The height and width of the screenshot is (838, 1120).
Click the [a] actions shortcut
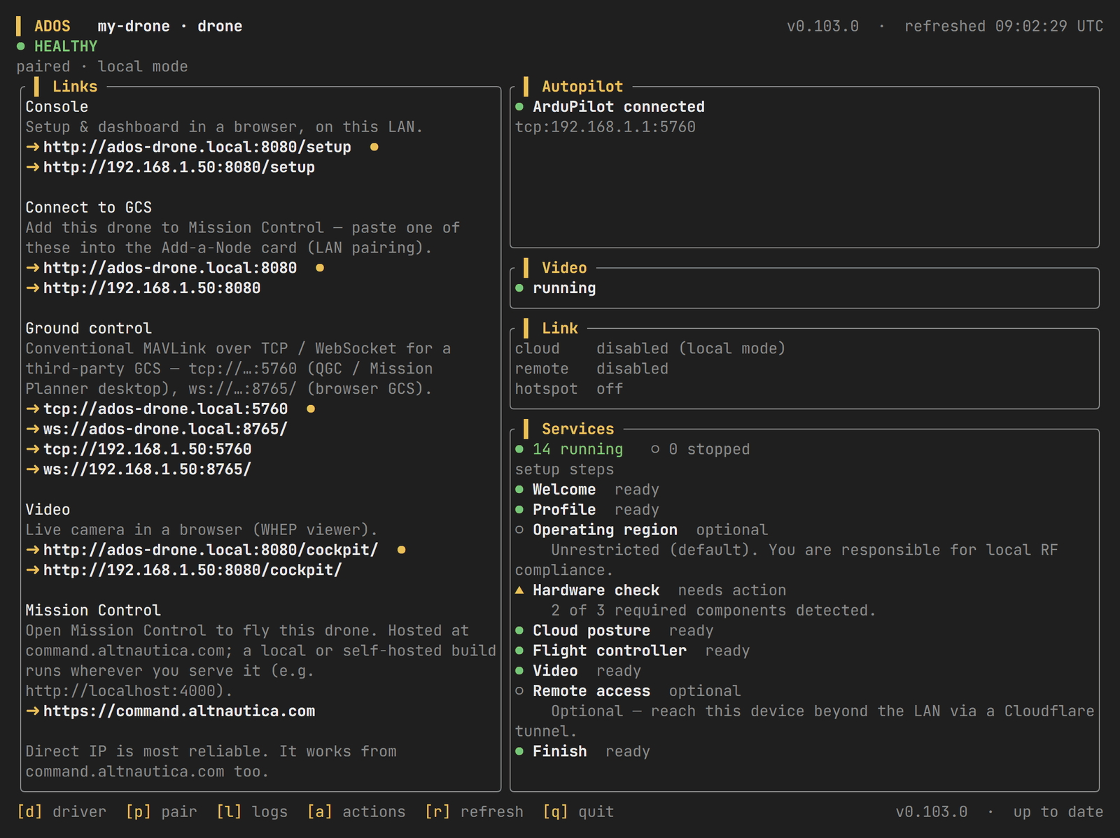(x=356, y=811)
